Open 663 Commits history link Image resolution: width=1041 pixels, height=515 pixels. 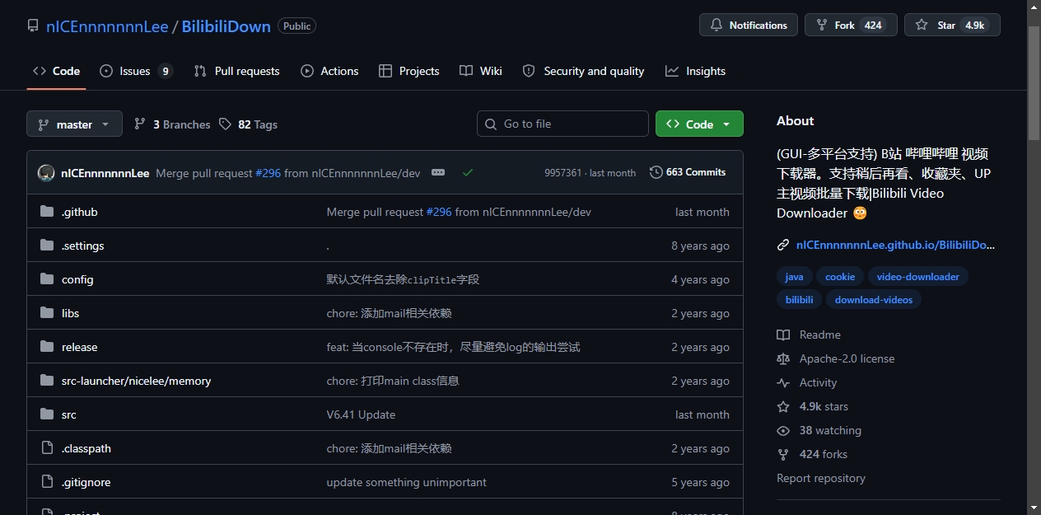(688, 172)
